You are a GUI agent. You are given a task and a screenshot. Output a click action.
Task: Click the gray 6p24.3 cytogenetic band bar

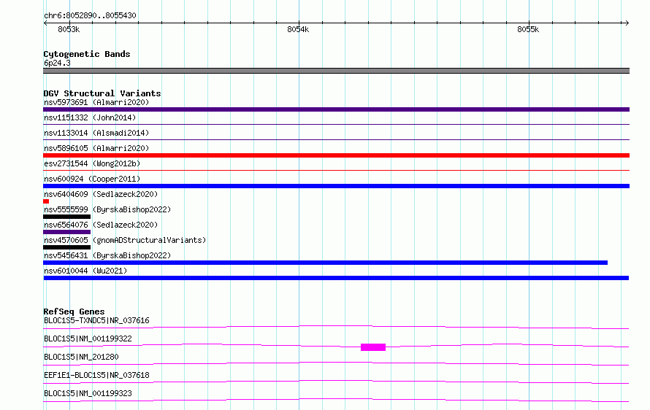pyautogui.click(x=336, y=71)
